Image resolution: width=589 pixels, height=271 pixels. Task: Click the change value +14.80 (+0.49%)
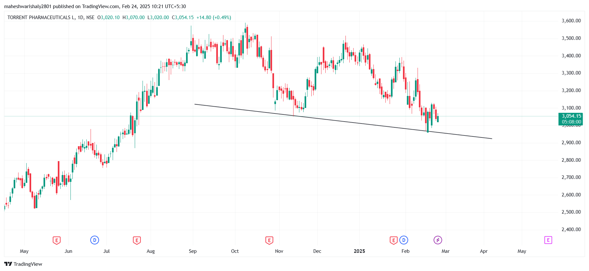click(214, 18)
